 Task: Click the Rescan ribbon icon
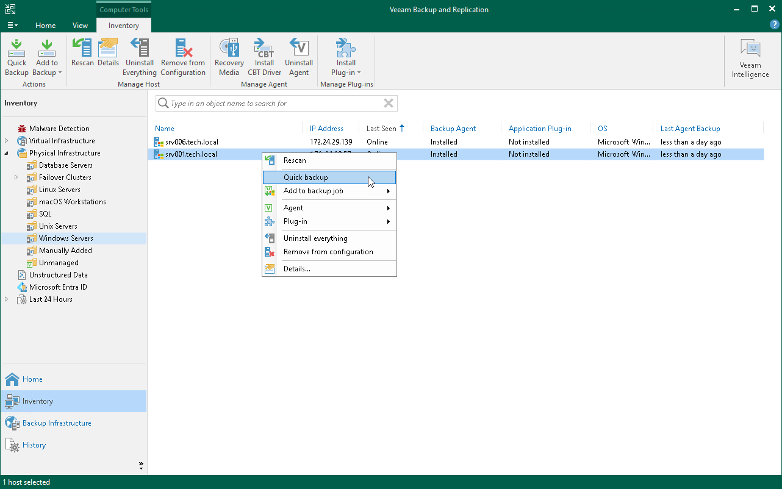[82, 52]
